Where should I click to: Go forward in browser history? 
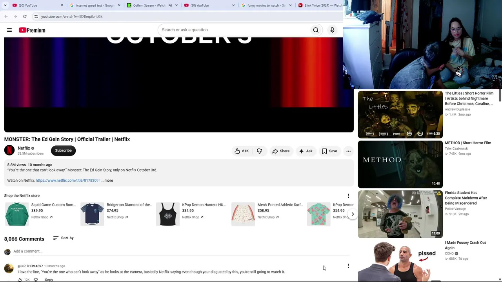[15, 16]
